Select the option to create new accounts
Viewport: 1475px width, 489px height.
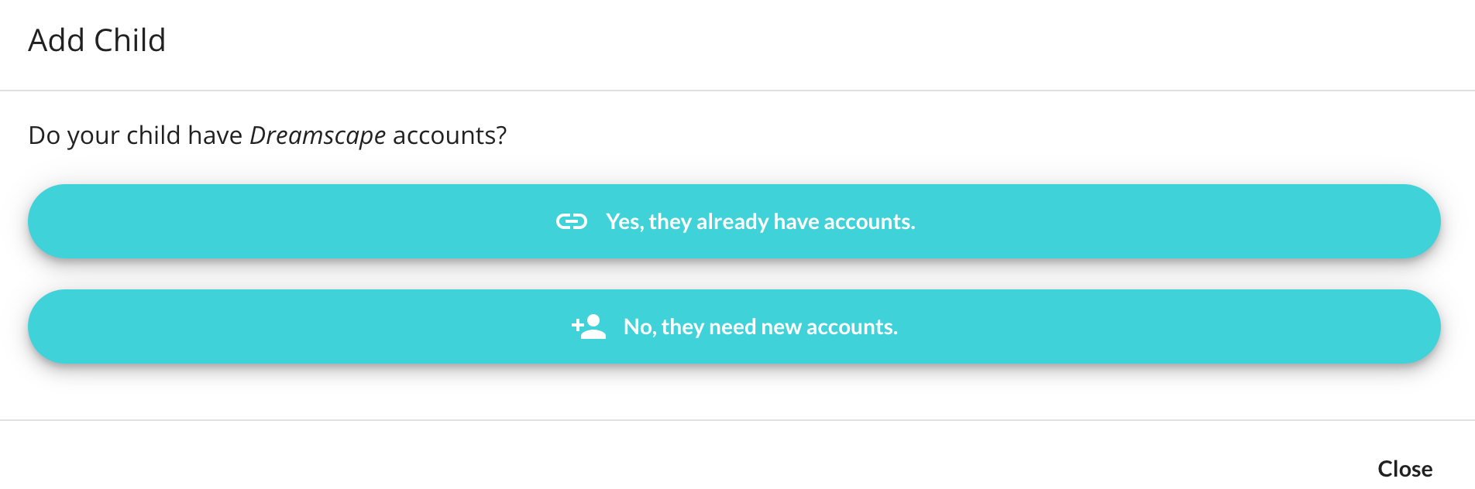tap(736, 327)
